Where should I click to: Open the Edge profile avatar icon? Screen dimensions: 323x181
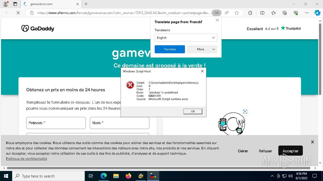click(6, 4)
